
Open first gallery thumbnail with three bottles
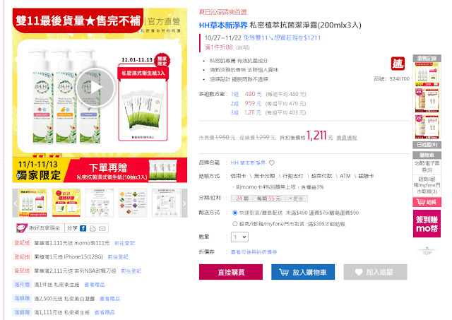point(32,203)
